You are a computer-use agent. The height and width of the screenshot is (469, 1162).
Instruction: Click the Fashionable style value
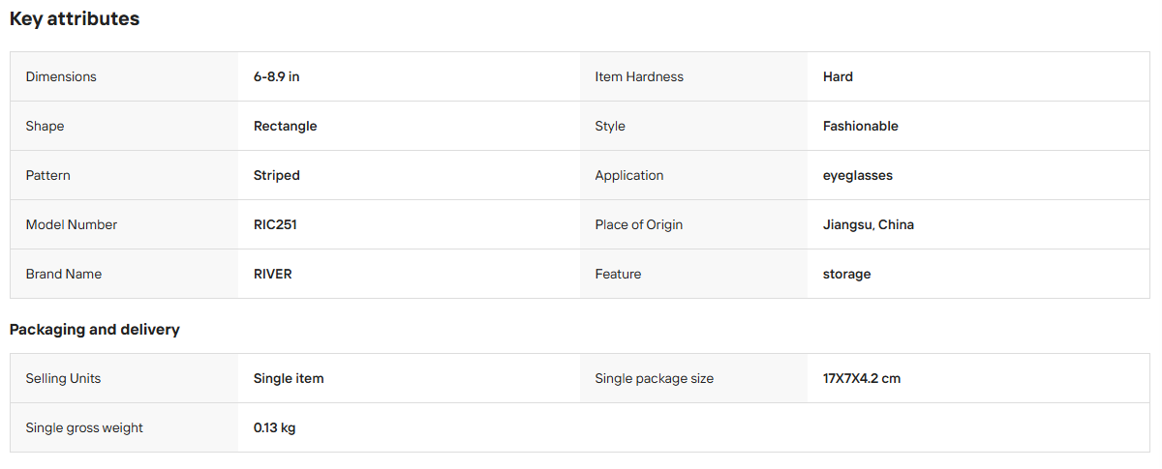tap(860, 126)
